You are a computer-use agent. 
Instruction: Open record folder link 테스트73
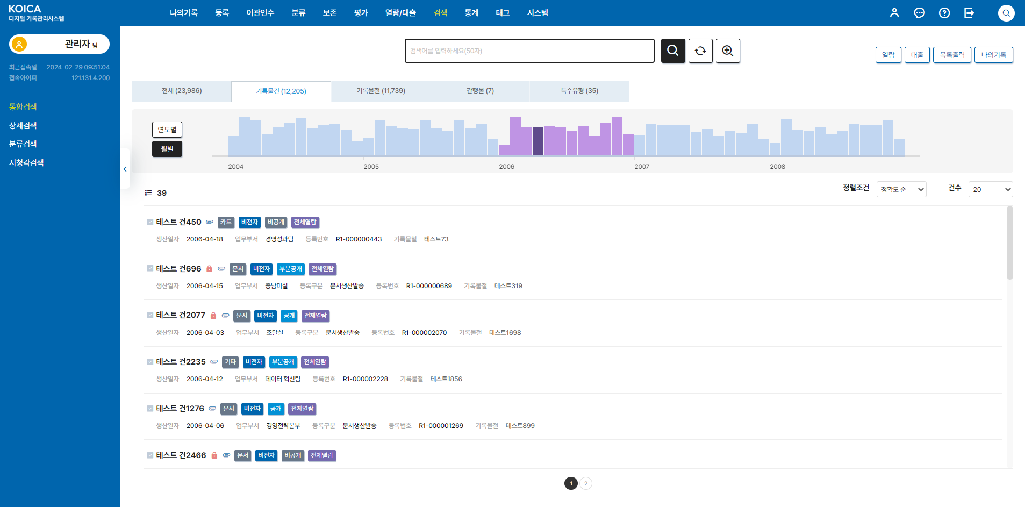(436, 239)
